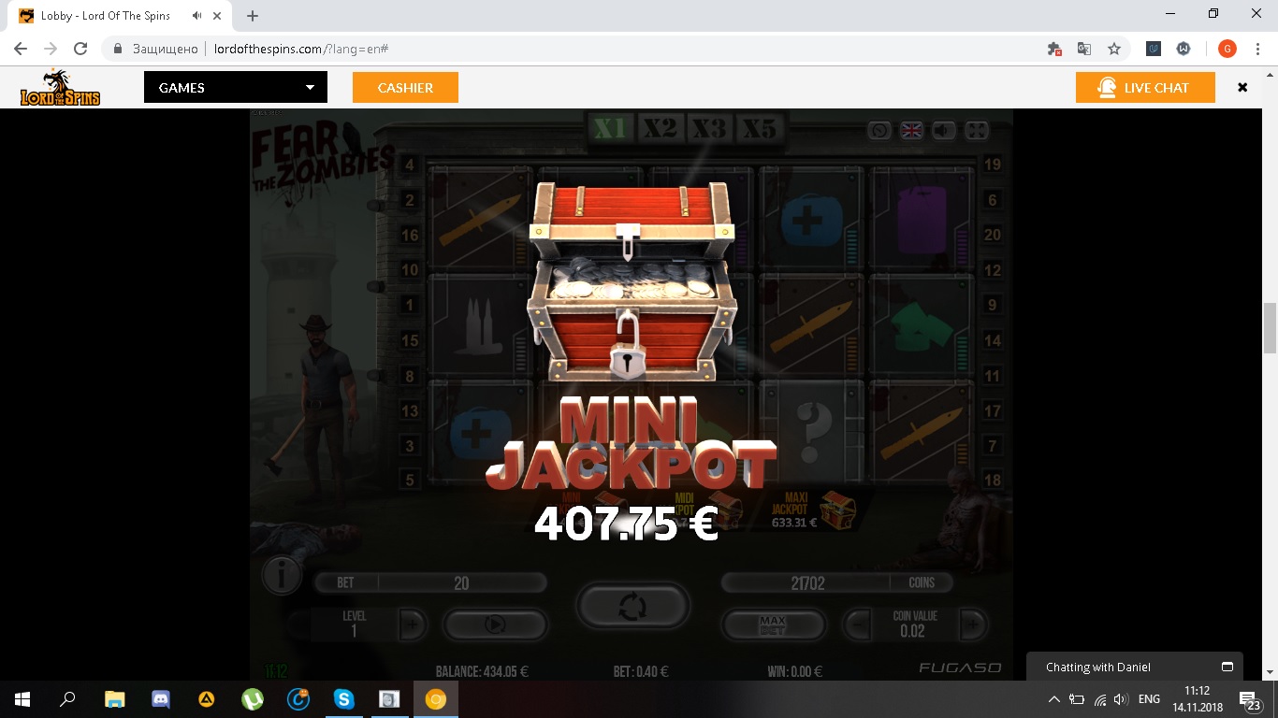Mute the game sound with speaker icon
Screen dimensions: 1278x718
point(943,131)
